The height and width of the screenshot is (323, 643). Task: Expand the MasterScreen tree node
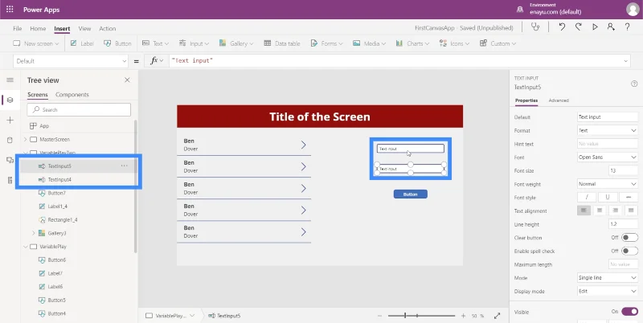pos(26,139)
